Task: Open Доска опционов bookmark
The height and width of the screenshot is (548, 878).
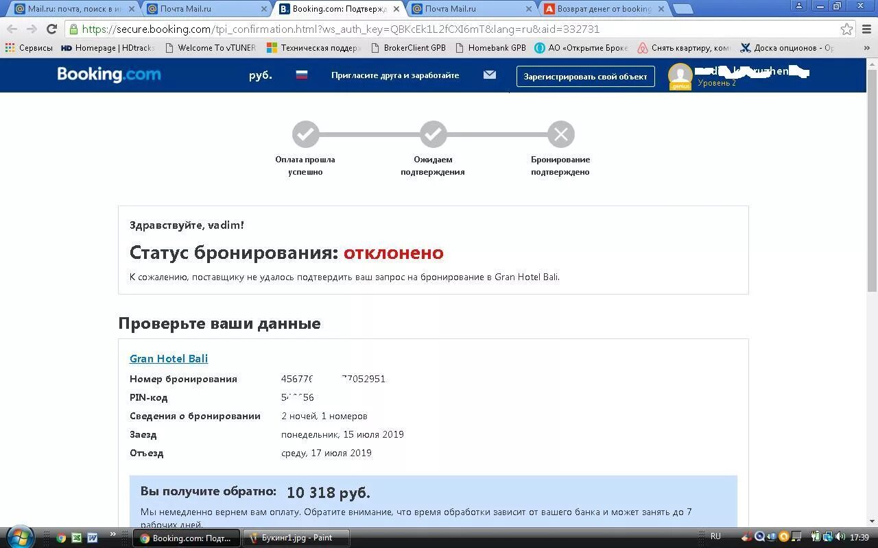Action: [x=787, y=48]
